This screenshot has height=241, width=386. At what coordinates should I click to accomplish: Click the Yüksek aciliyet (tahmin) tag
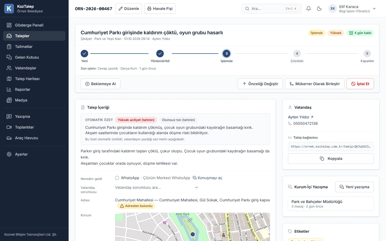pyautogui.click(x=136, y=120)
